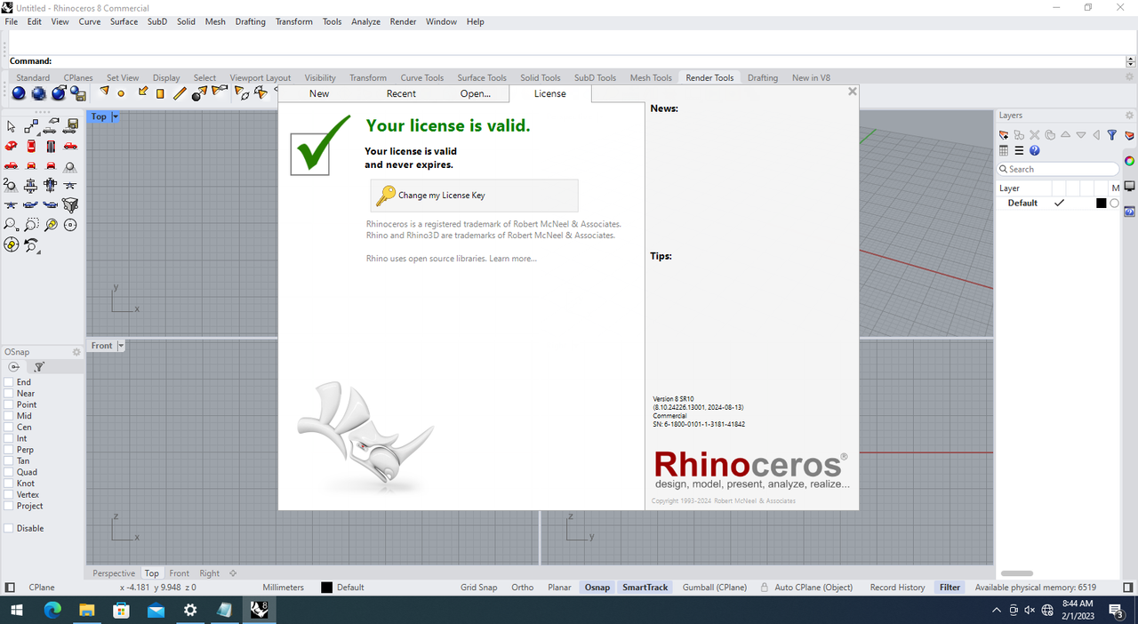This screenshot has height=624, width=1138.
Task: Enable the Perp object snap
Action: [9, 450]
